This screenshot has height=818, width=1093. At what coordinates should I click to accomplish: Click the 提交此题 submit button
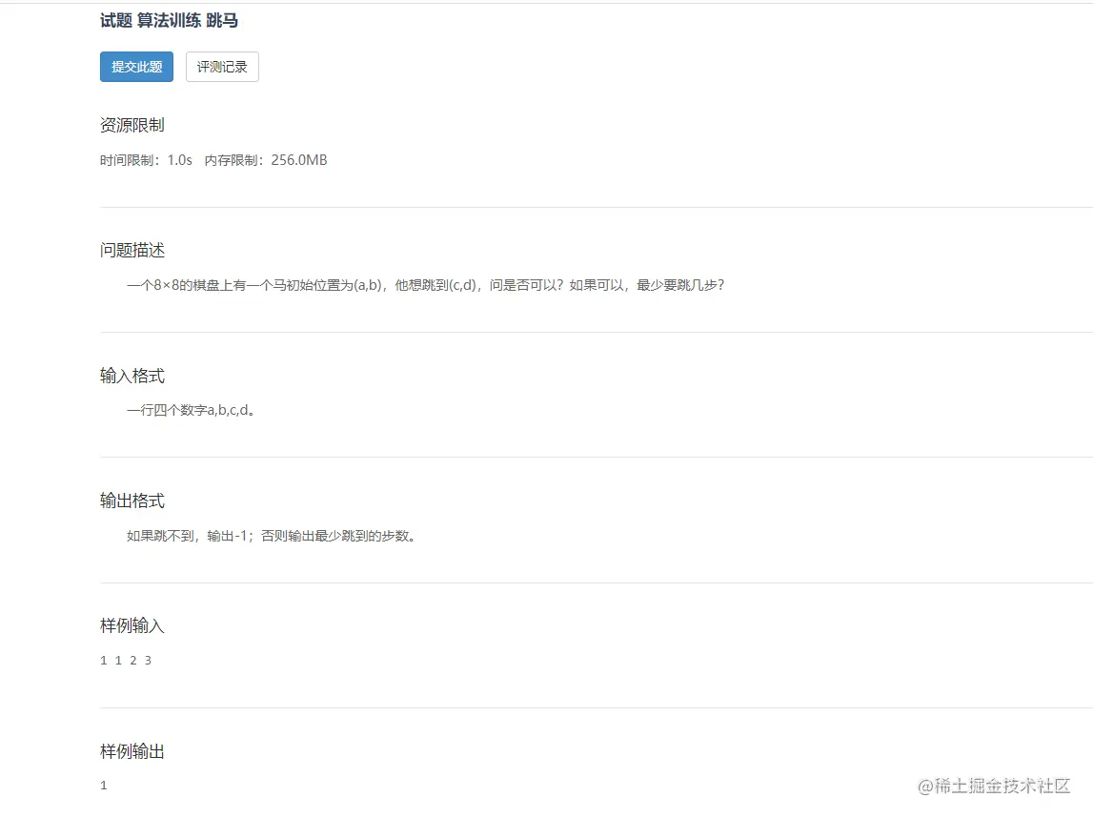pyautogui.click(x=135, y=67)
